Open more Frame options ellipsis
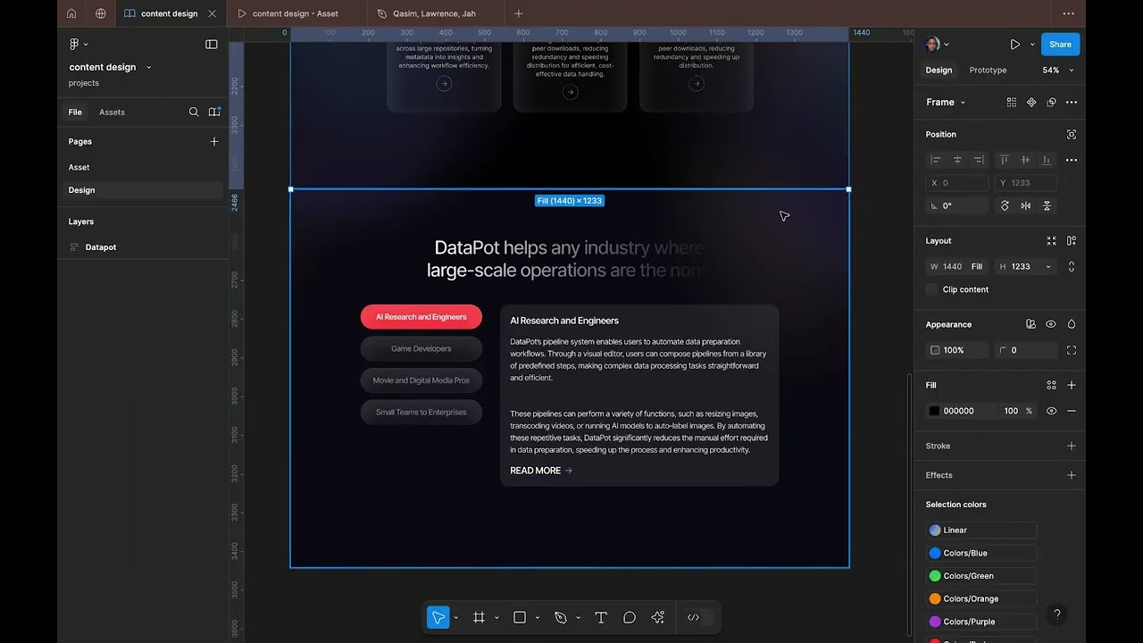The image size is (1143, 643). click(1072, 102)
